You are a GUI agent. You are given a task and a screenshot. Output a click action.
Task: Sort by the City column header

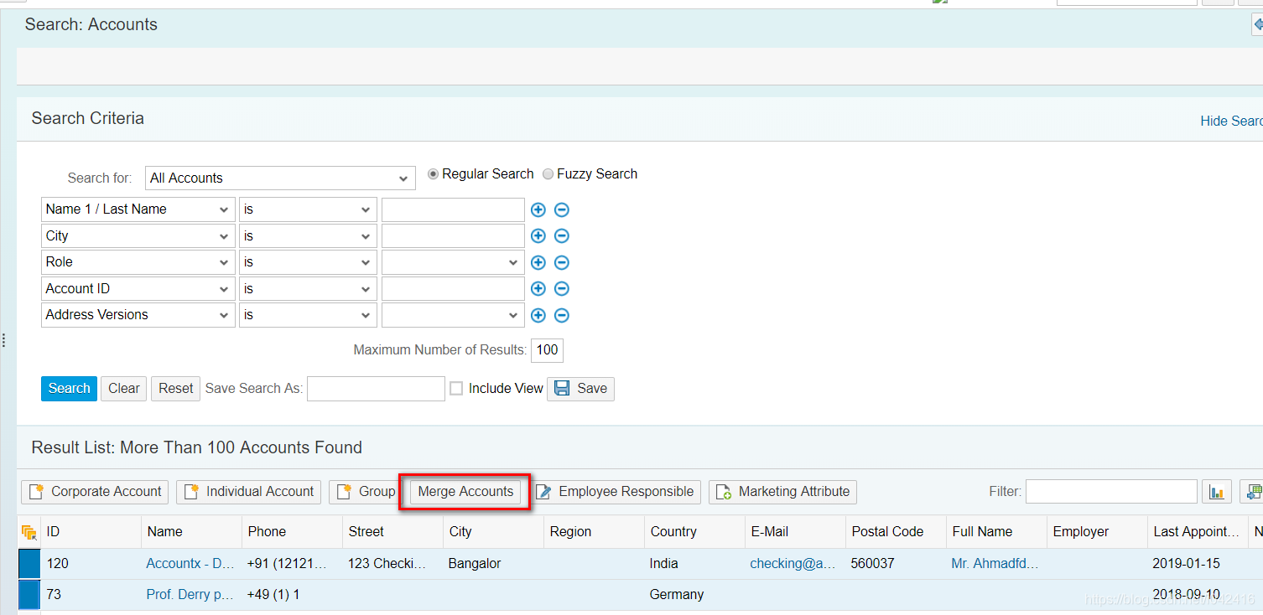pos(493,532)
